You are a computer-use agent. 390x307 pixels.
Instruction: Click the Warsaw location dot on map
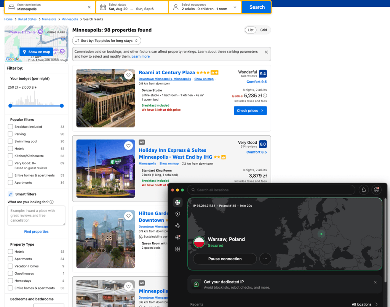[x=321, y=234]
